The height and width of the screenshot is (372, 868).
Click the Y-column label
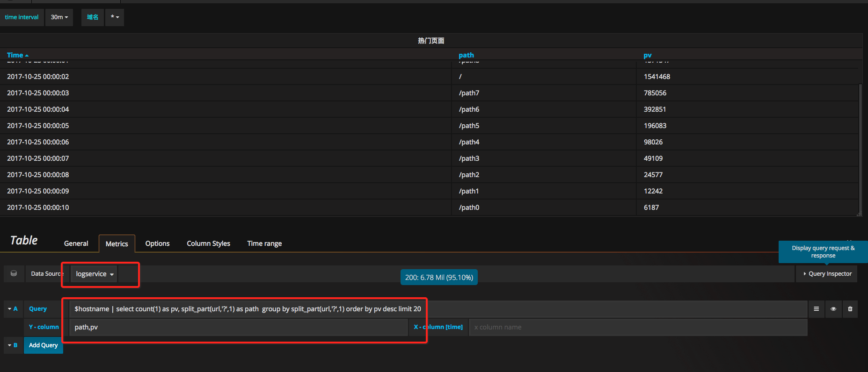[x=44, y=327]
